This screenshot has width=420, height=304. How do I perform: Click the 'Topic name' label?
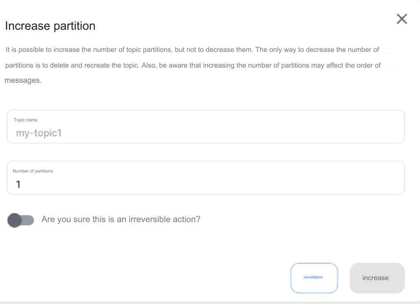[26, 120]
